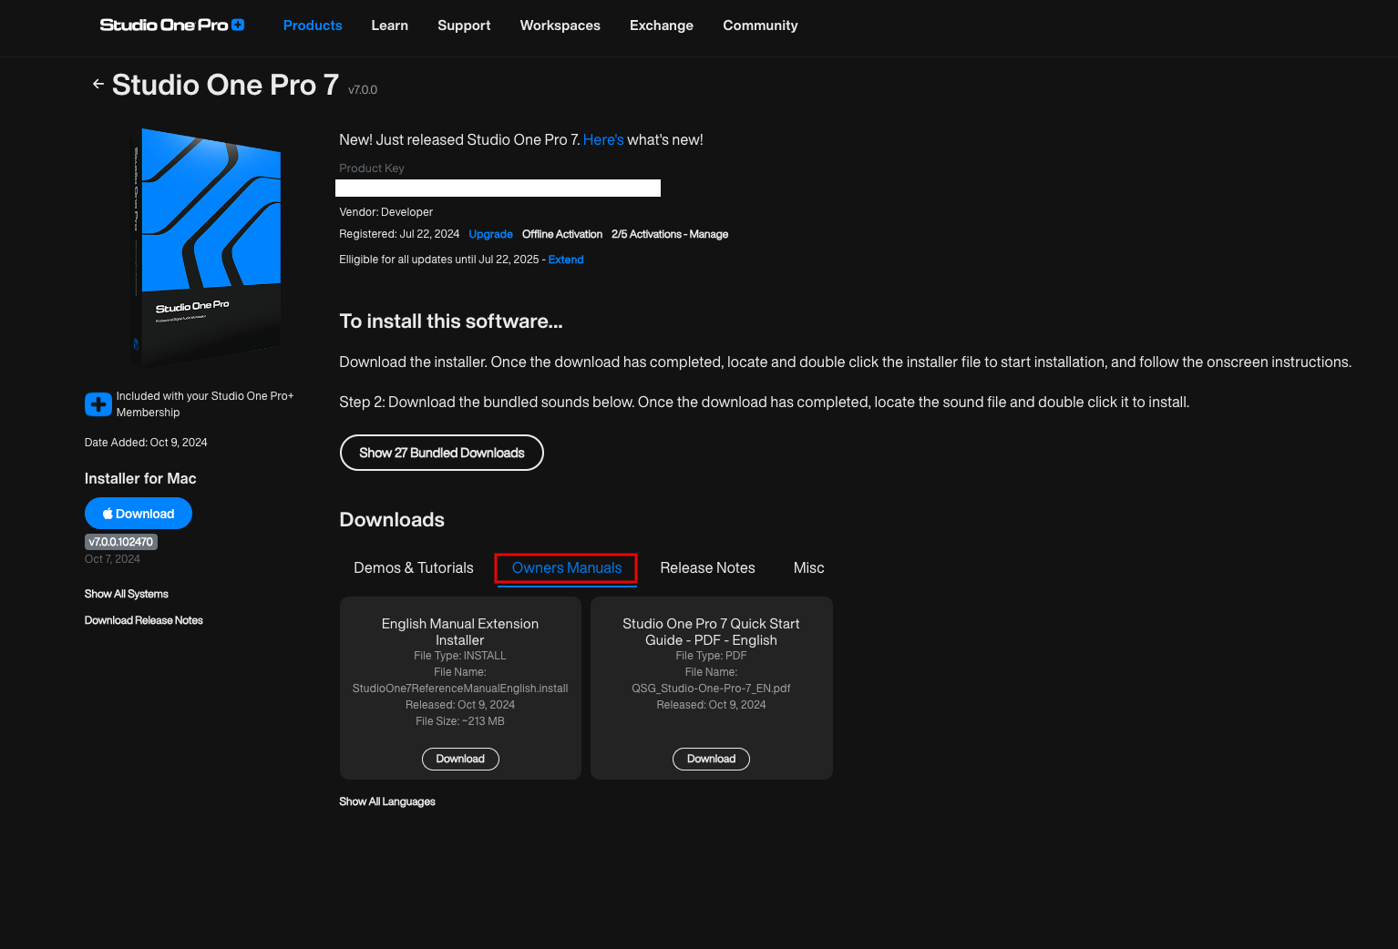Open the Here's what's new link
Image resolution: width=1398 pixels, height=949 pixels.
pyautogui.click(x=602, y=139)
